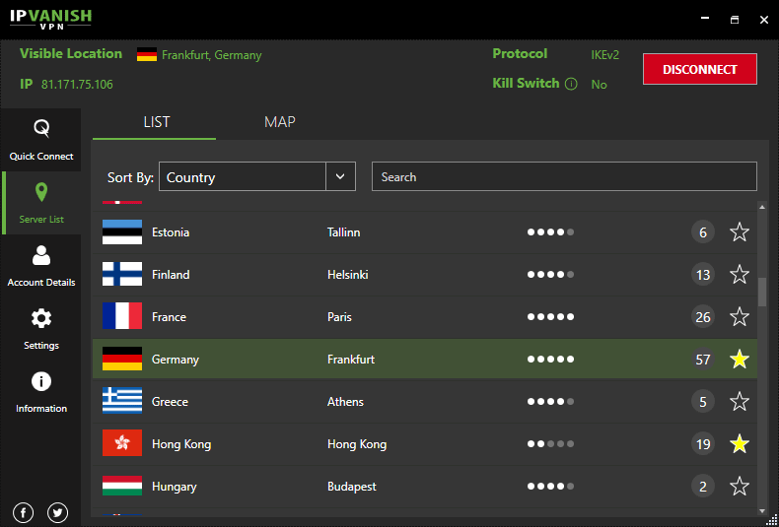Click the France country name
Screen dimensions: 779x527
point(169,316)
